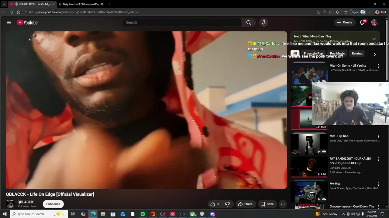Open the FAT BANDICOOT video thumbnail
Viewport: 389px width, 218px height.
[x=309, y=167]
